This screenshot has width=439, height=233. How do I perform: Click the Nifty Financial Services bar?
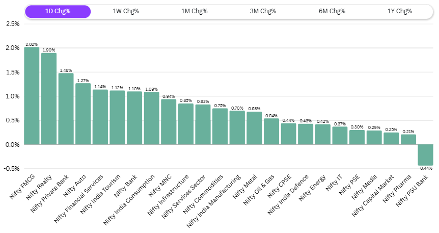click(x=100, y=117)
